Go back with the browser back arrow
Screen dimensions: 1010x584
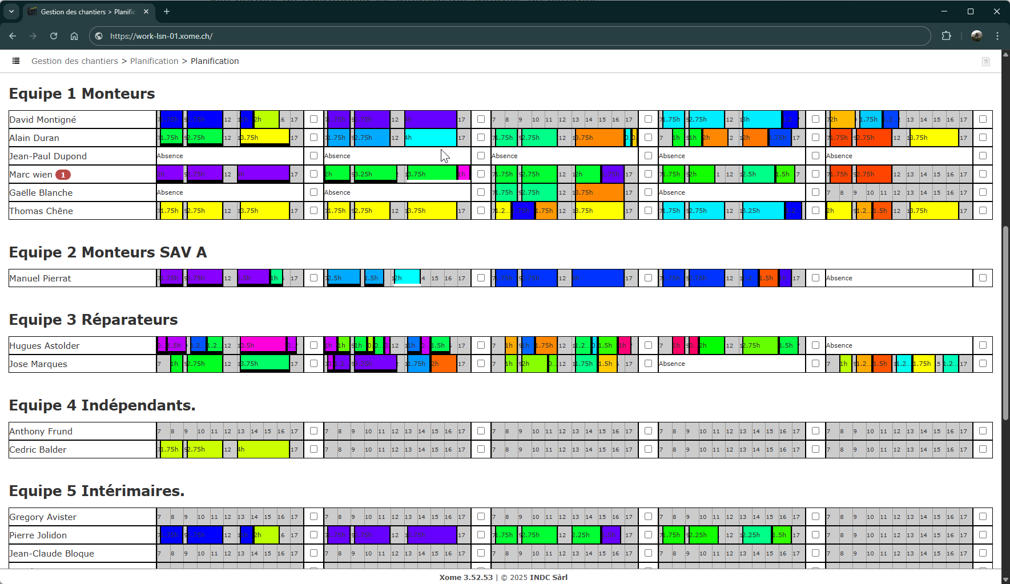pyautogui.click(x=13, y=36)
